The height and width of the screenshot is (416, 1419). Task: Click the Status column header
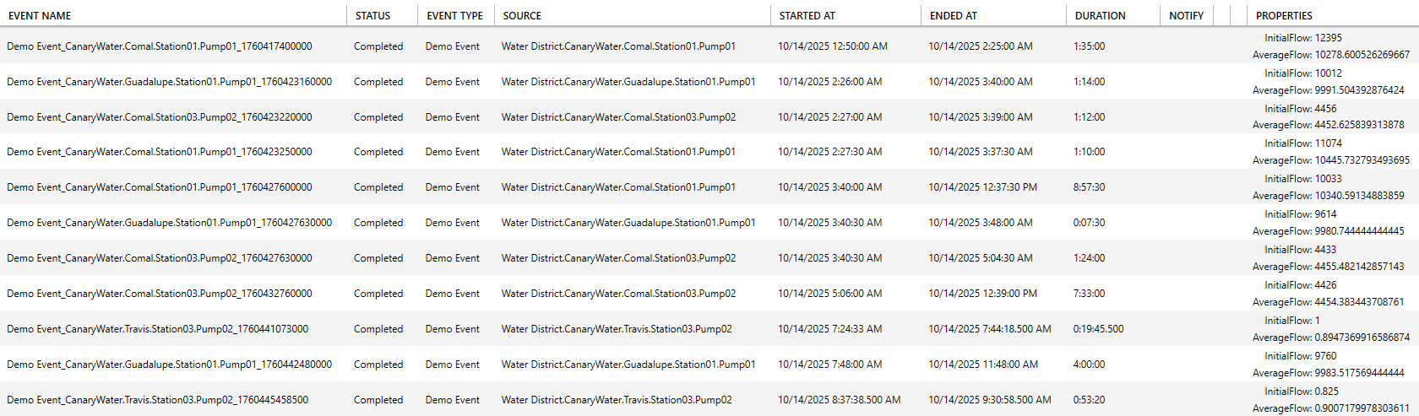click(372, 15)
